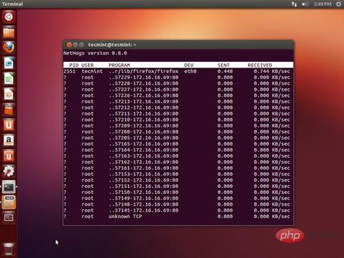Screen dimensions: 344x258
Task: Click the Terminal label in top panel
Action: [12, 4]
